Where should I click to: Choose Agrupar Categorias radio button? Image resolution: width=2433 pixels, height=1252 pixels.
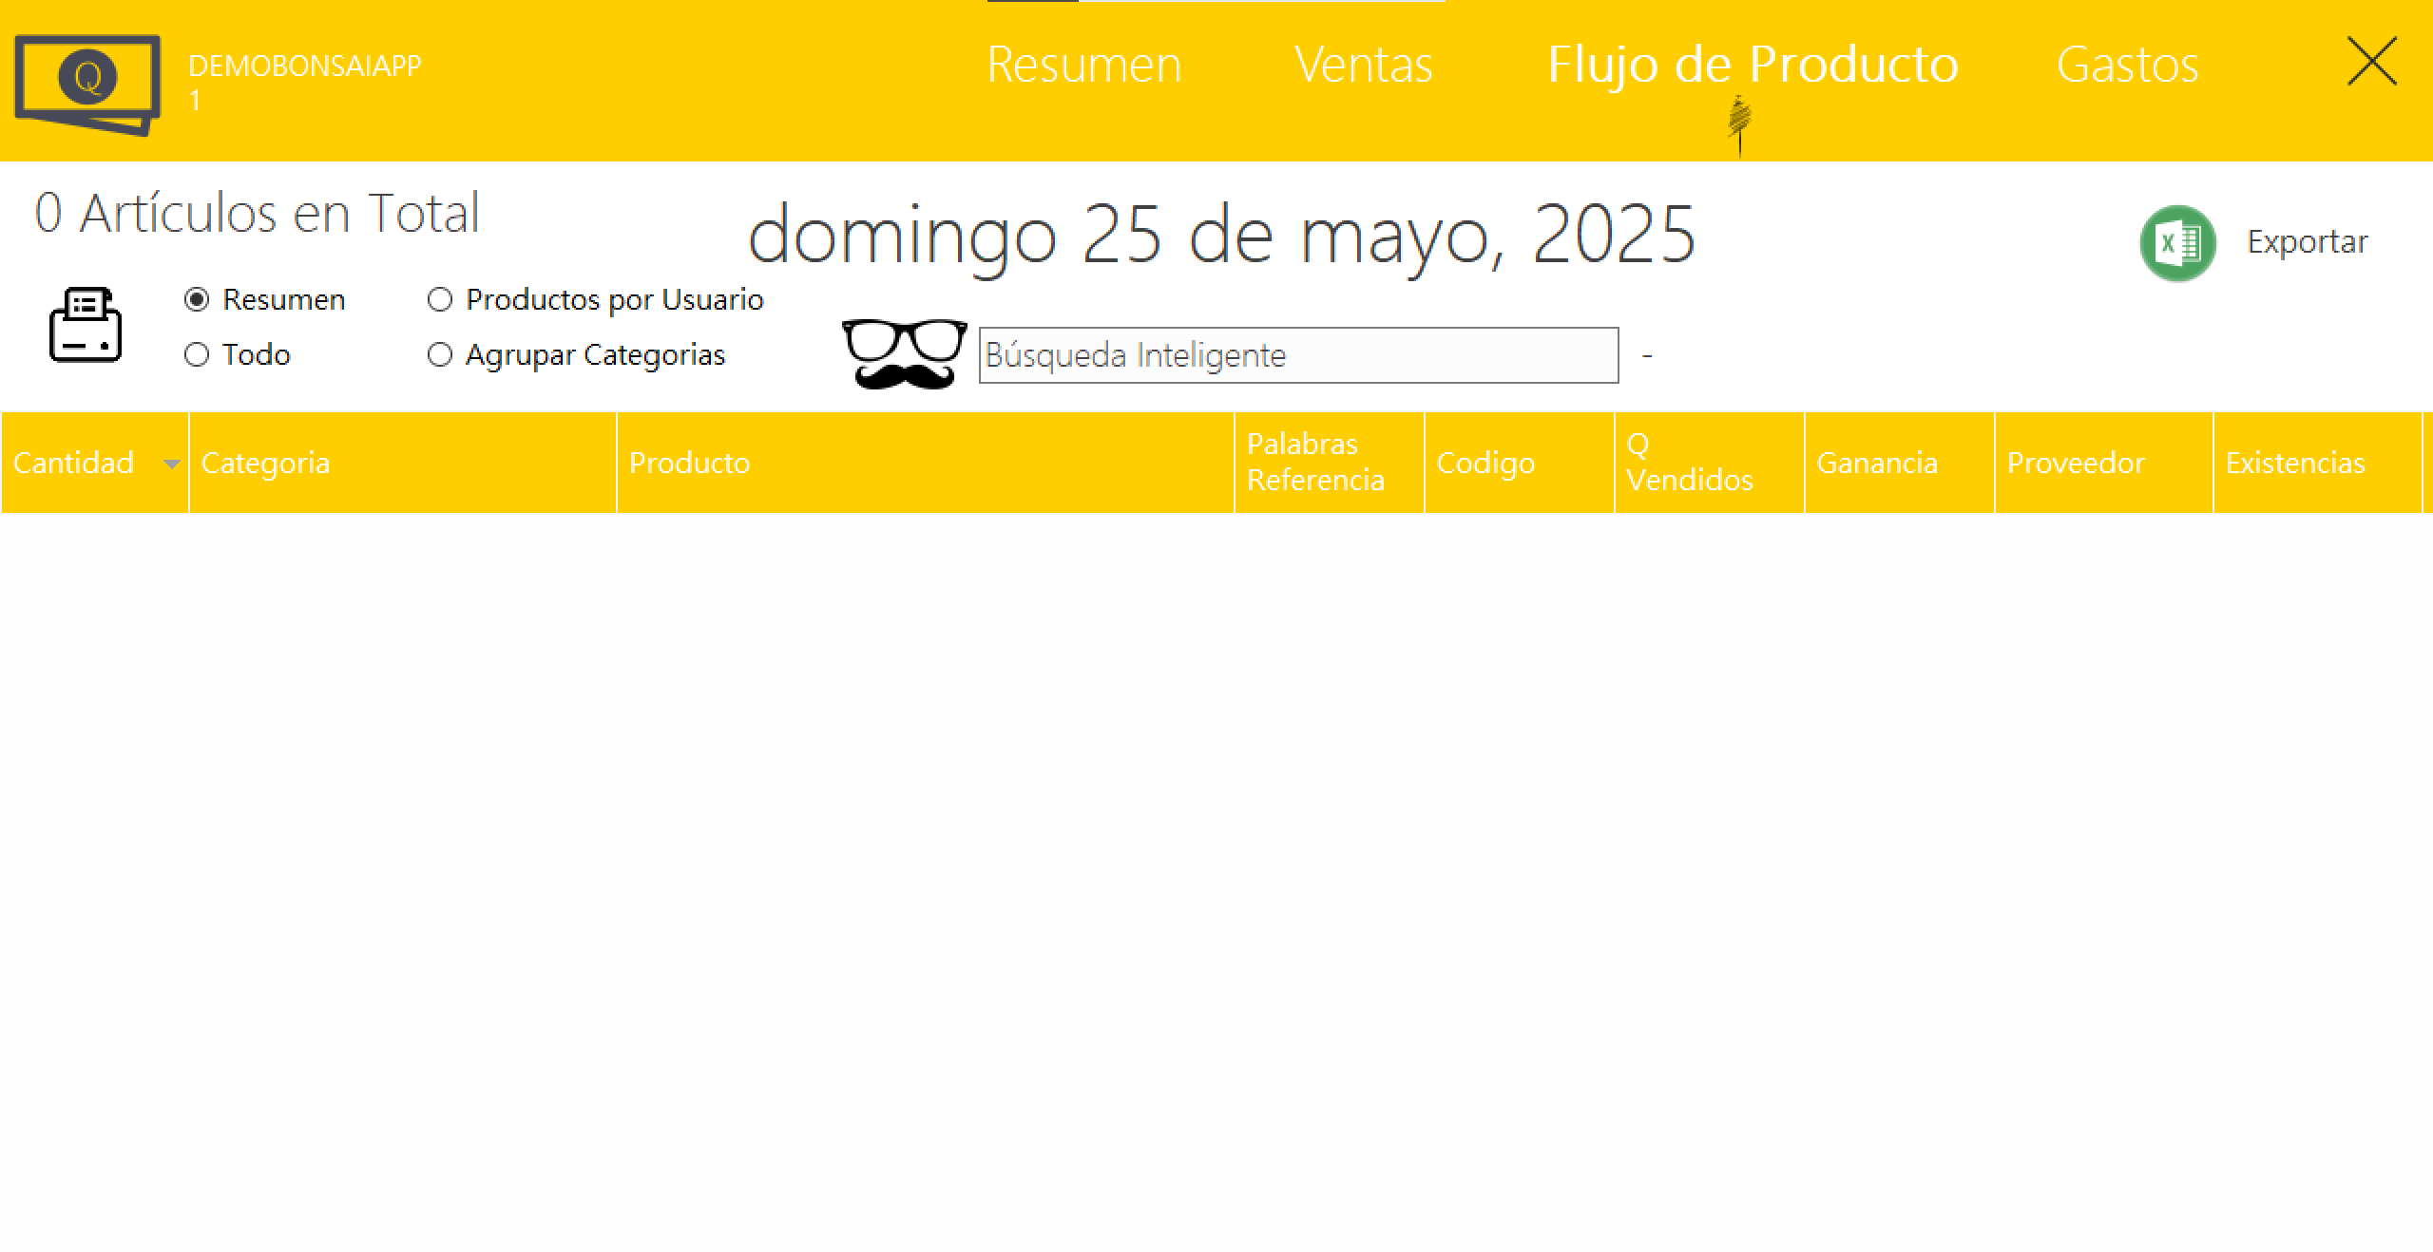(440, 355)
